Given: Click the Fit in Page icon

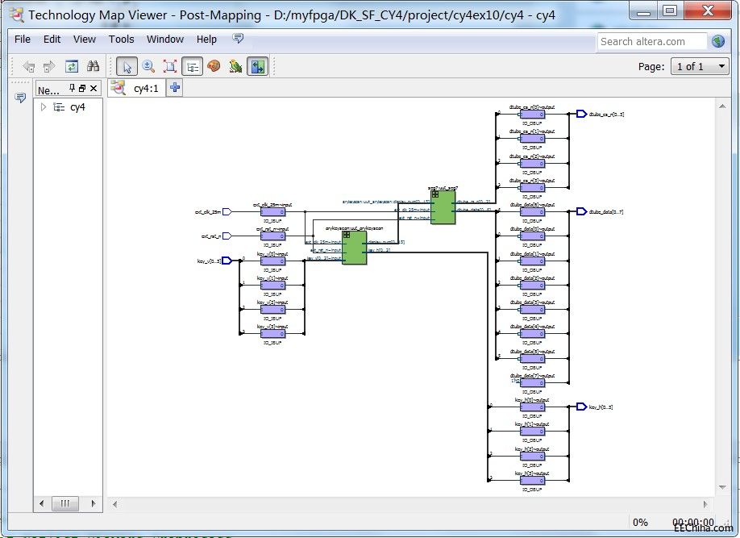Looking at the screenshot, I should [170, 66].
